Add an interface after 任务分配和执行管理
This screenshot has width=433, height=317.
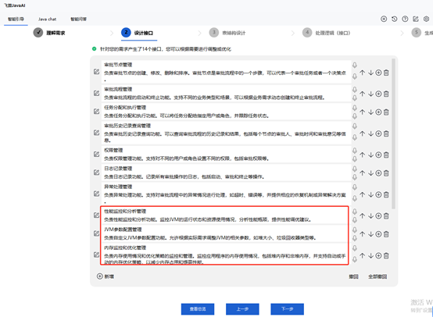tap(378, 112)
